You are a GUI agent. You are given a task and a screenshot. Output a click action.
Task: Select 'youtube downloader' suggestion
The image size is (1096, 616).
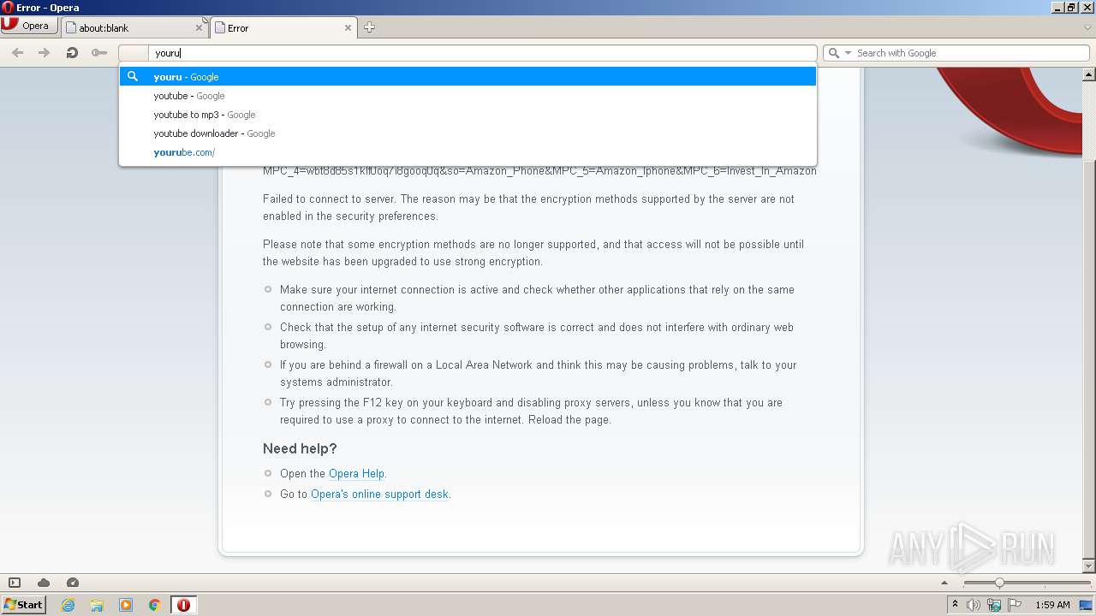pos(468,133)
